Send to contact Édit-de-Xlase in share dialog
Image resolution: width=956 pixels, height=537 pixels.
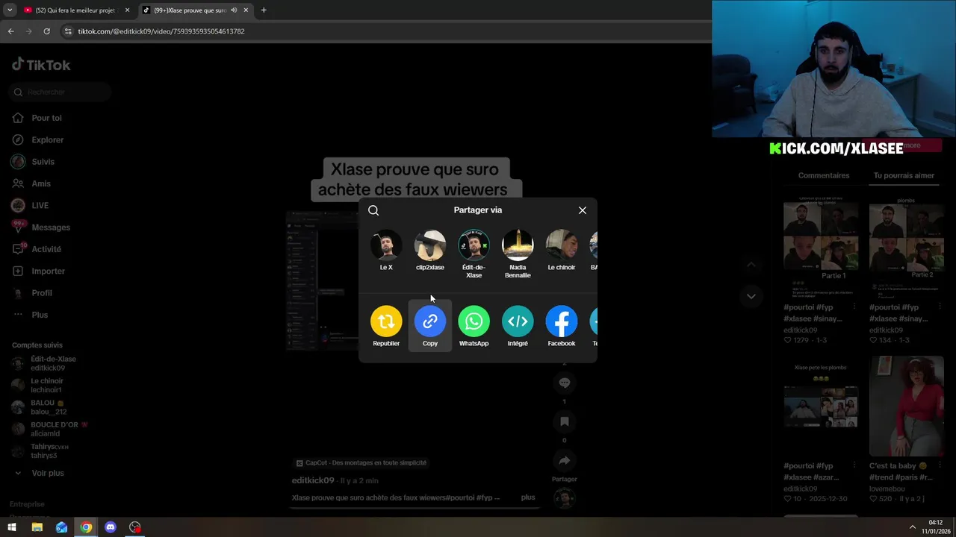coord(474,254)
